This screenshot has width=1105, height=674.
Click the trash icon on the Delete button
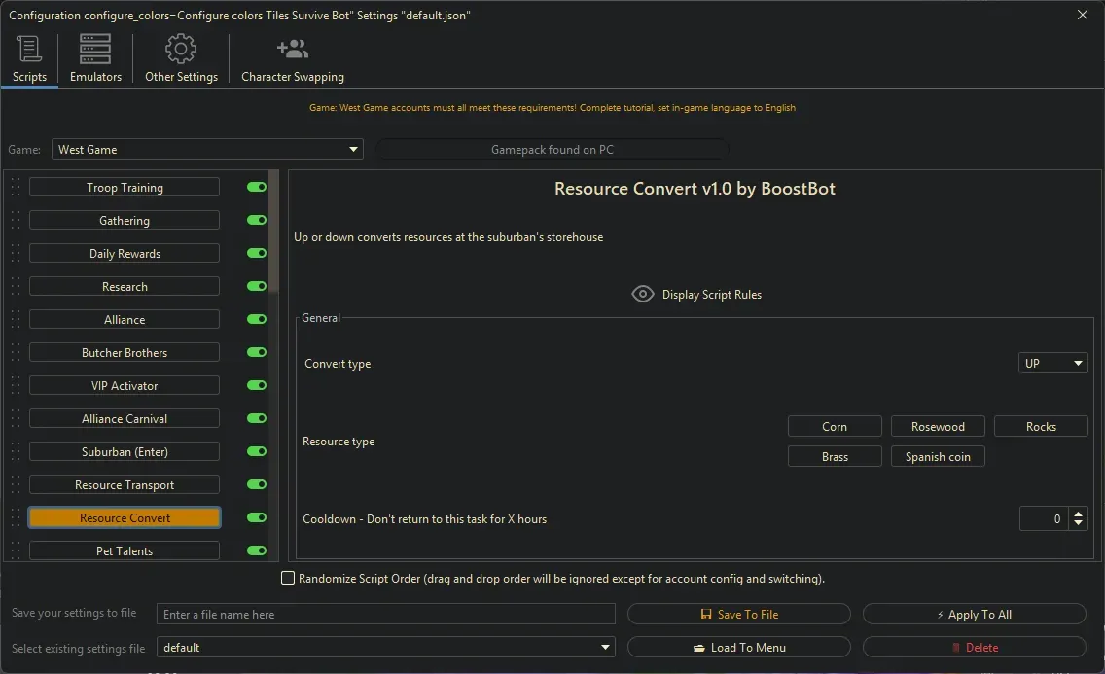click(958, 647)
